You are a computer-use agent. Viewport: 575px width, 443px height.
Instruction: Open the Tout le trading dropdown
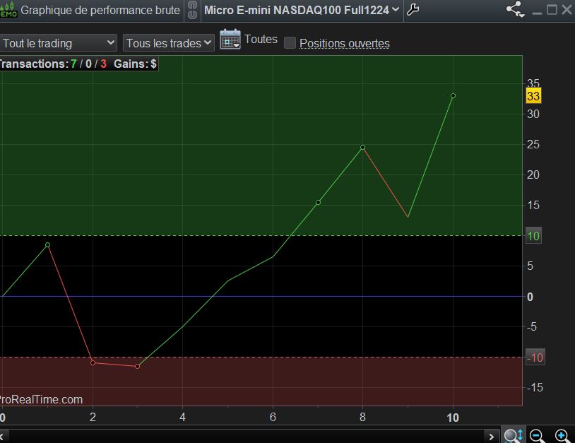click(x=58, y=43)
